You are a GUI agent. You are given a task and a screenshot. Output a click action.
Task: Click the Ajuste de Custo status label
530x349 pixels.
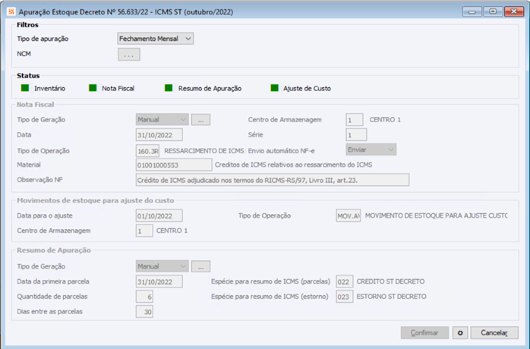point(307,89)
